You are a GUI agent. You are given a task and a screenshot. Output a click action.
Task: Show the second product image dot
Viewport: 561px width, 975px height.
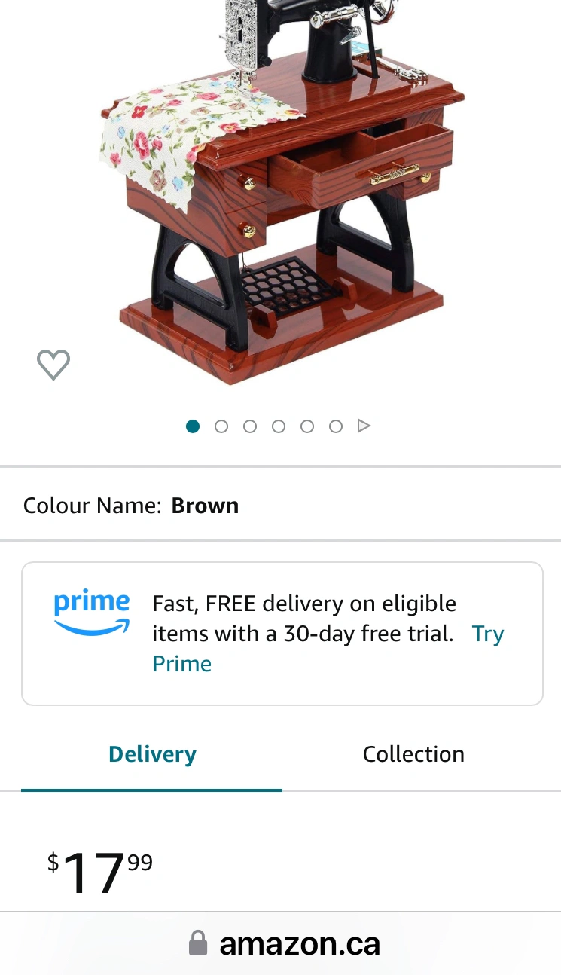221,426
